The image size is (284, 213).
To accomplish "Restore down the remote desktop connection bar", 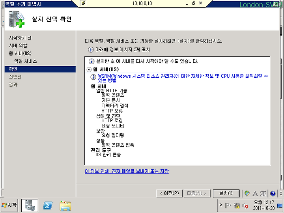I will tap(194, 3).
